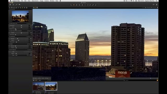Open the browser sort-by Name dropdown
167x94 pixels.
click(x=44, y=80)
